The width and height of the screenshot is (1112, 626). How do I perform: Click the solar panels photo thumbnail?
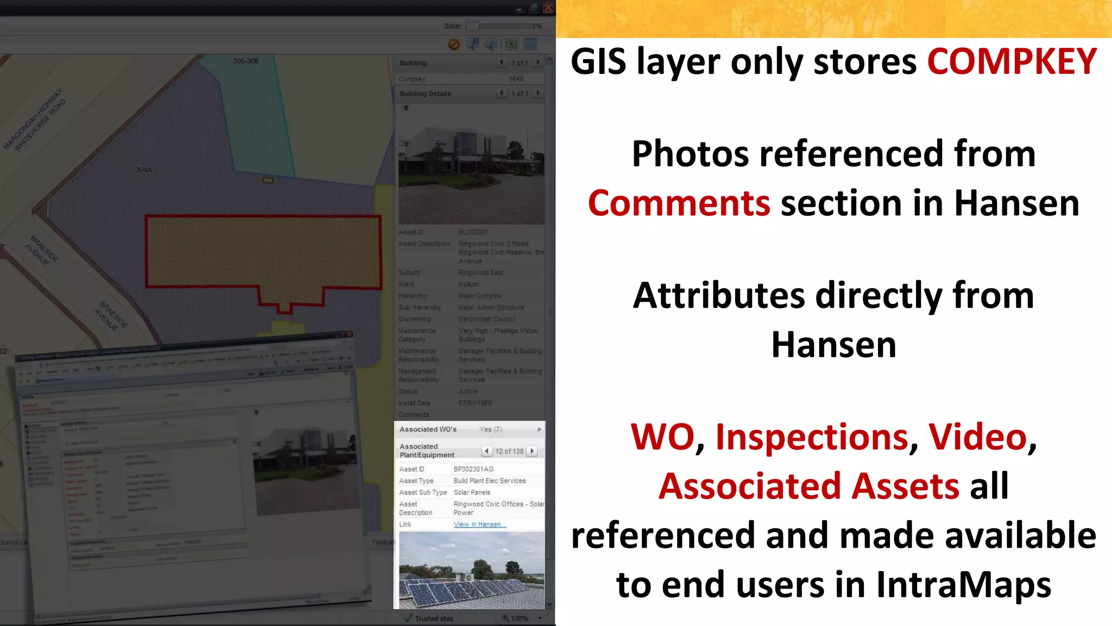(471, 570)
